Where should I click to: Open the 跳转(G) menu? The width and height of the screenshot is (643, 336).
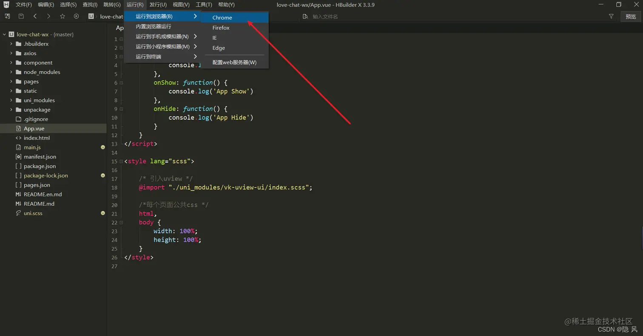(x=112, y=5)
